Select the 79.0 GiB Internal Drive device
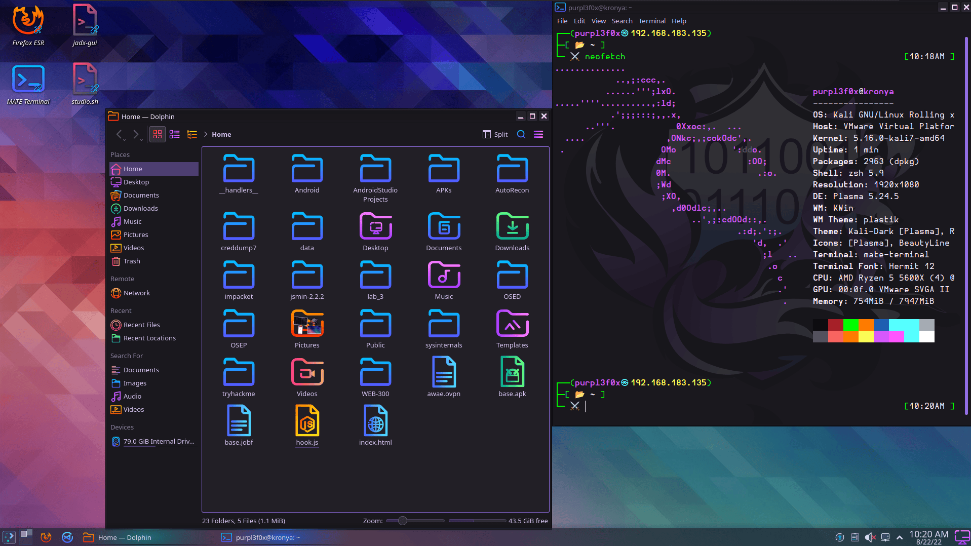971x546 pixels. pyautogui.click(x=159, y=441)
